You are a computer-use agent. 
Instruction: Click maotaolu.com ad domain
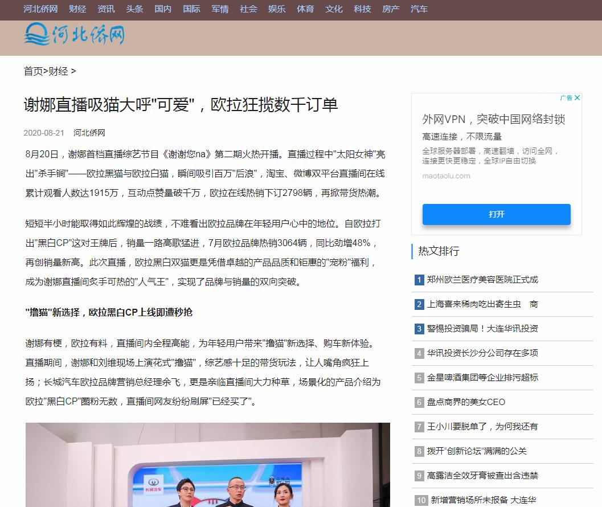point(446,176)
